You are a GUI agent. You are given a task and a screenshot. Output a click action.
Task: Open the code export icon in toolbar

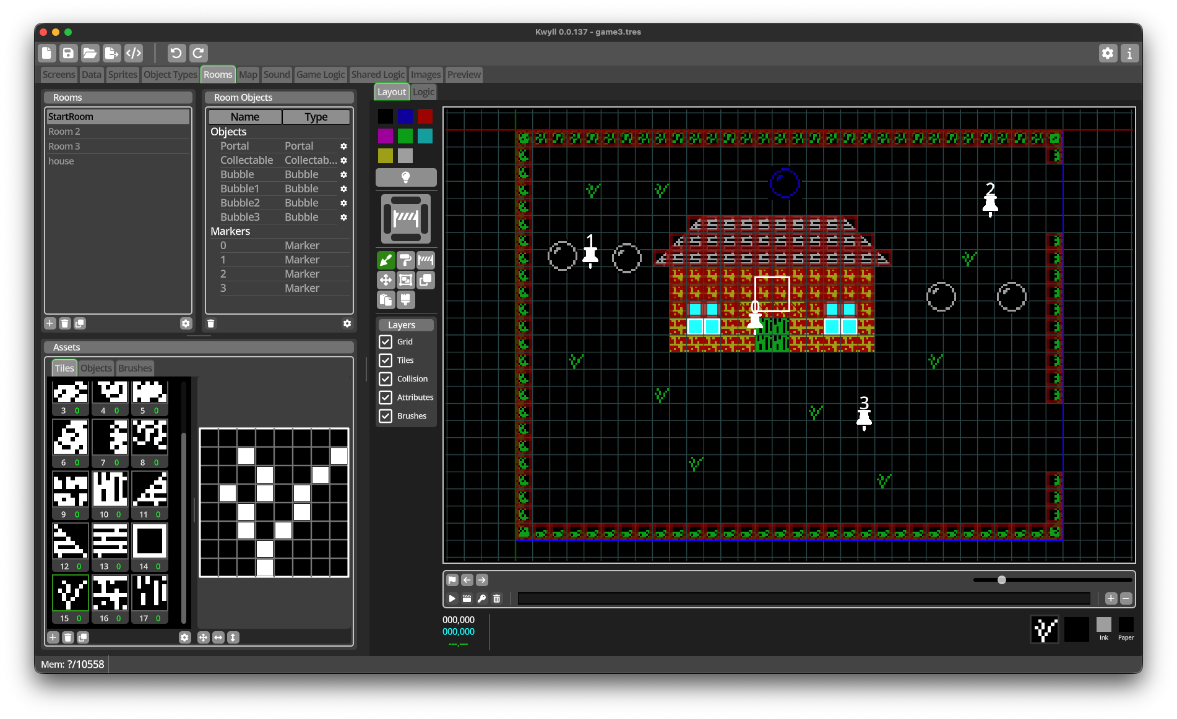pos(134,53)
